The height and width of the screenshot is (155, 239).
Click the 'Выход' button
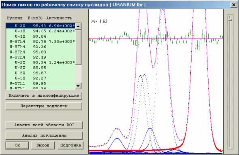43,145
